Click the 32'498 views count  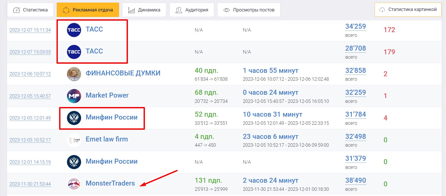coord(355,136)
